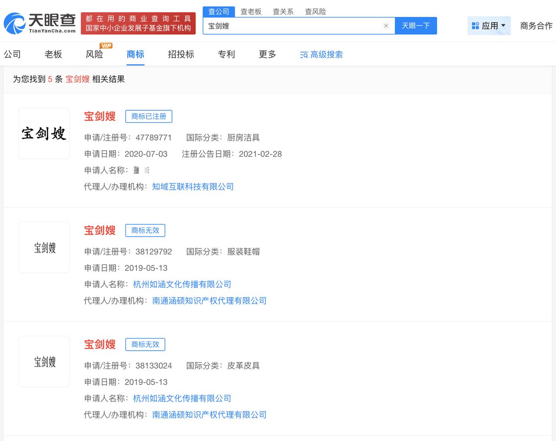Viewport: 556px width, 441px height.
Task: Click the 商务合作 link
Action: [536, 26]
